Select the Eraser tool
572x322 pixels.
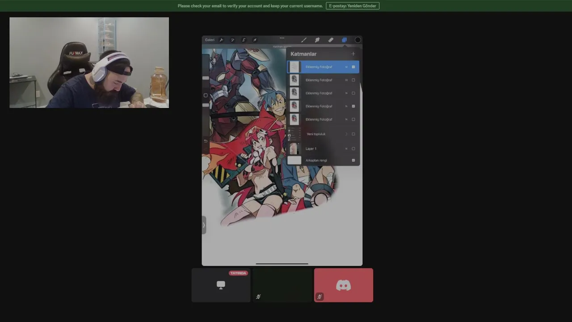pos(331,40)
